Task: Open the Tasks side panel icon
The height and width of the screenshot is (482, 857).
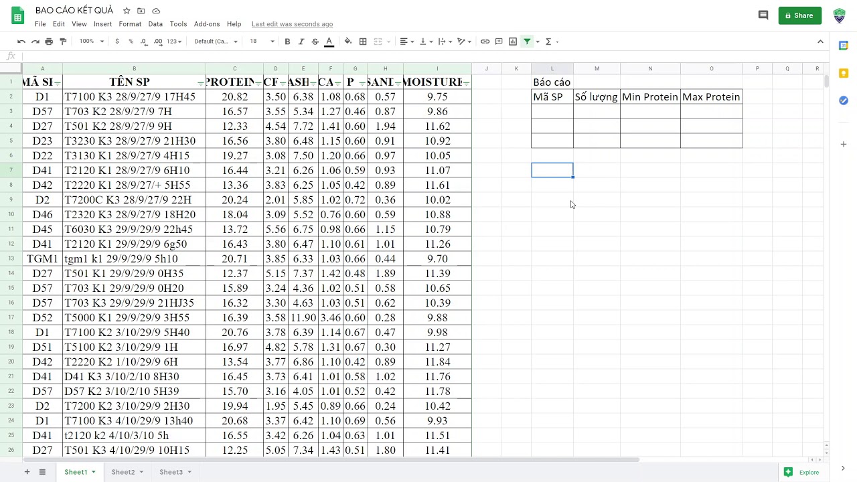Action: (844, 100)
